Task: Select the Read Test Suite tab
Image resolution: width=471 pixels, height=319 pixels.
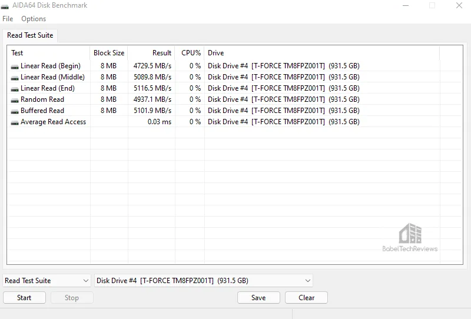Action: click(x=30, y=35)
